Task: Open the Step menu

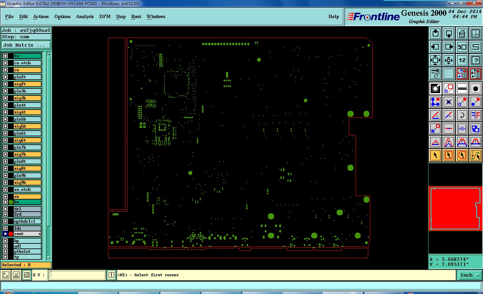Action: 121,16
